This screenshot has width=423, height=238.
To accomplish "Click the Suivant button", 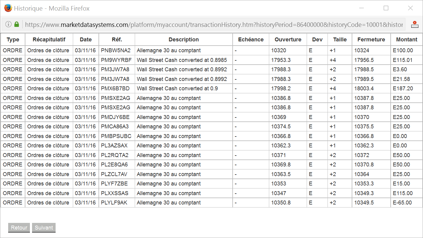I will click(x=44, y=228).
